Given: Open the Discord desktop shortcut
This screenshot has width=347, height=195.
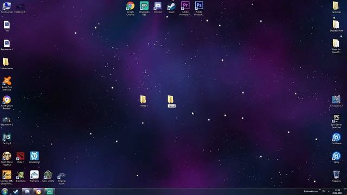Looking at the screenshot, I should pyautogui.click(x=158, y=7).
